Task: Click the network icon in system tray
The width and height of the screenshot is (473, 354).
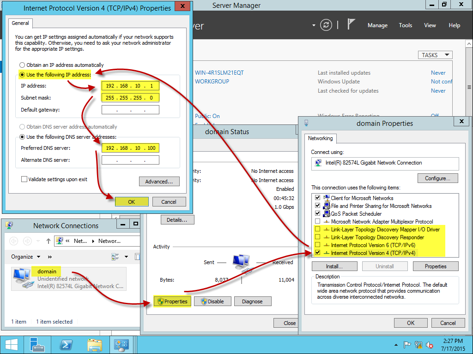Action: tap(418, 345)
